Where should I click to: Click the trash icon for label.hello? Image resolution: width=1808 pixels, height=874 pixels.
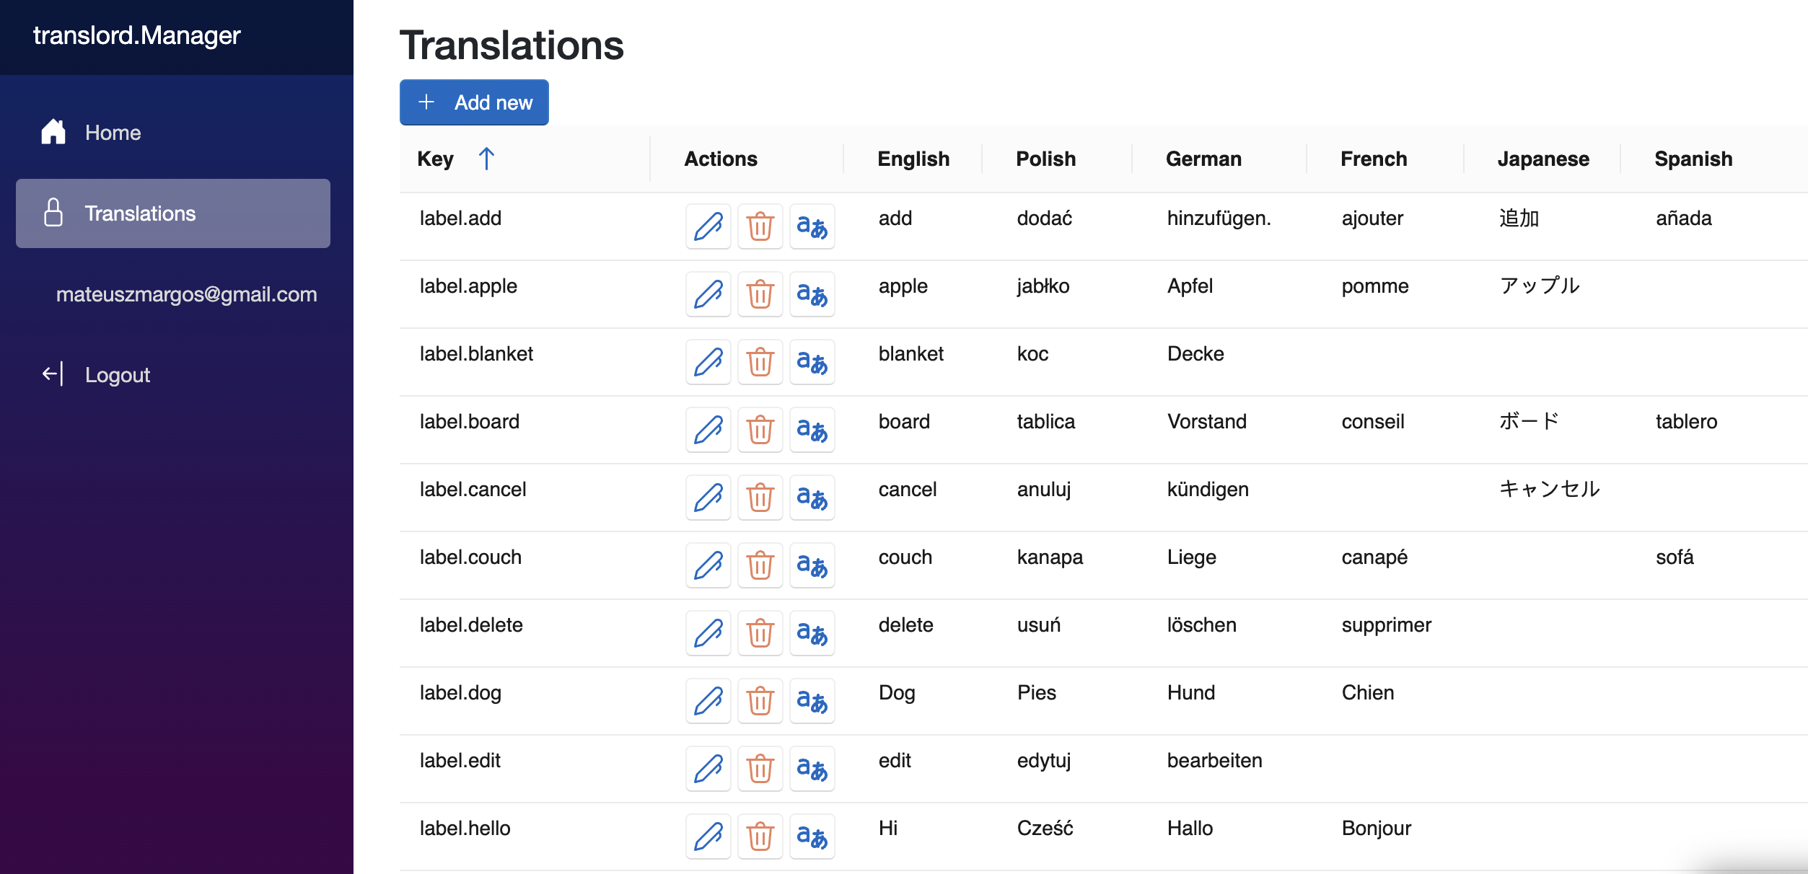[x=760, y=837]
